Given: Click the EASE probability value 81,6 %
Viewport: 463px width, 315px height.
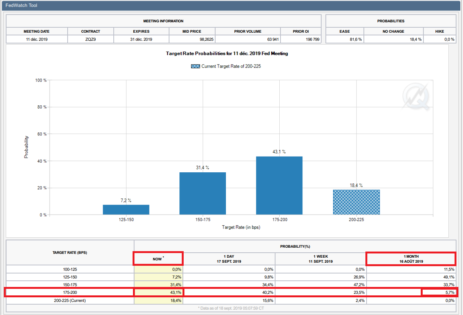Looking at the screenshot, I should coord(355,39).
